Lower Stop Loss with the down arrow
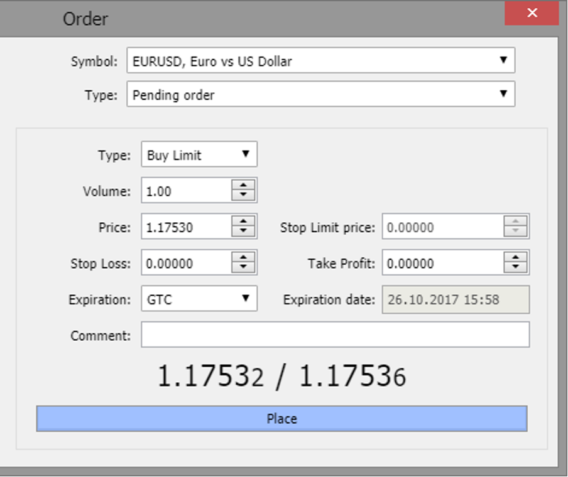The width and height of the screenshot is (568, 477). [243, 268]
